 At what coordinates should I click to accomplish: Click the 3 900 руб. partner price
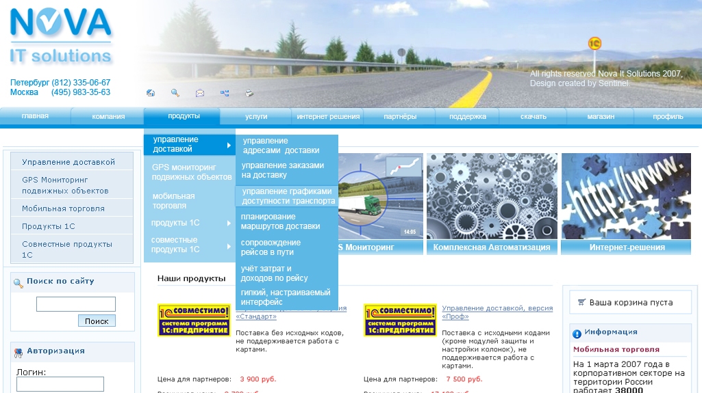(x=258, y=379)
